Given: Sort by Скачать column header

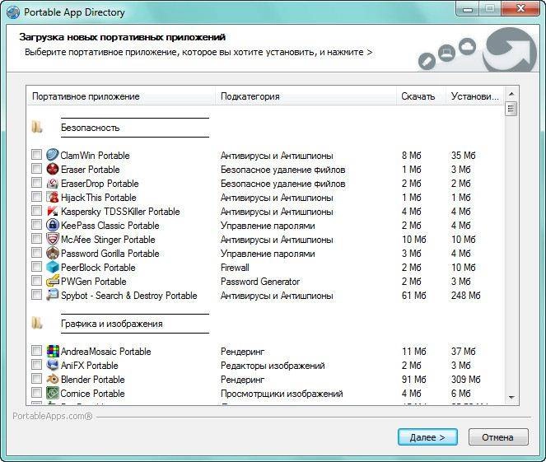Looking at the screenshot, I should click(x=421, y=96).
